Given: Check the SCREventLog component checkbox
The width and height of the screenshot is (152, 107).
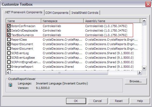Looking at the screenshot, I should [x=9, y=53].
